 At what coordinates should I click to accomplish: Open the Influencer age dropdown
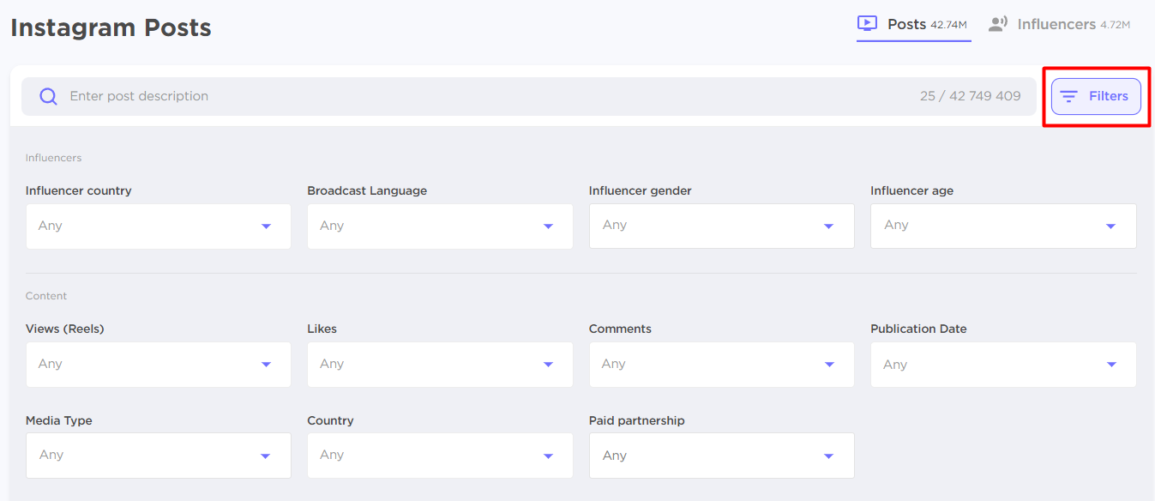tap(1003, 226)
